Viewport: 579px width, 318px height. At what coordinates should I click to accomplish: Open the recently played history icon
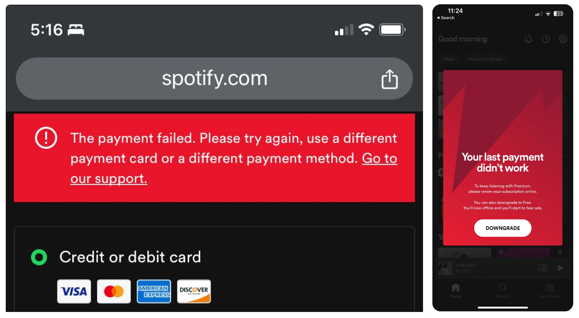coord(545,39)
